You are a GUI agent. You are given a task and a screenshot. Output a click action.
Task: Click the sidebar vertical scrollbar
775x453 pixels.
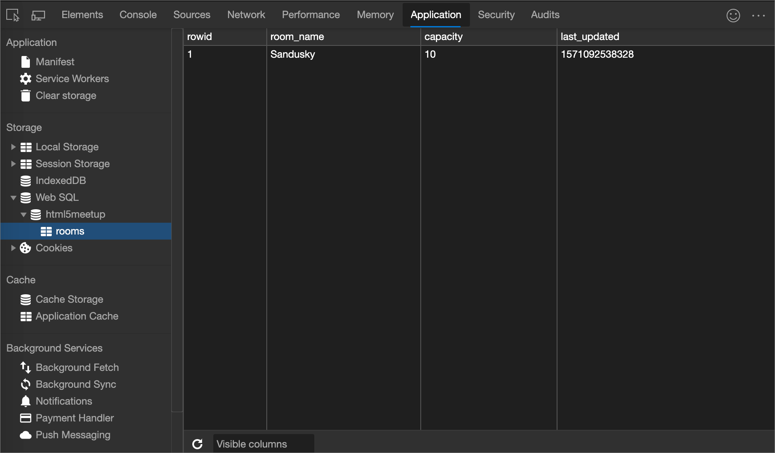click(177, 220)
